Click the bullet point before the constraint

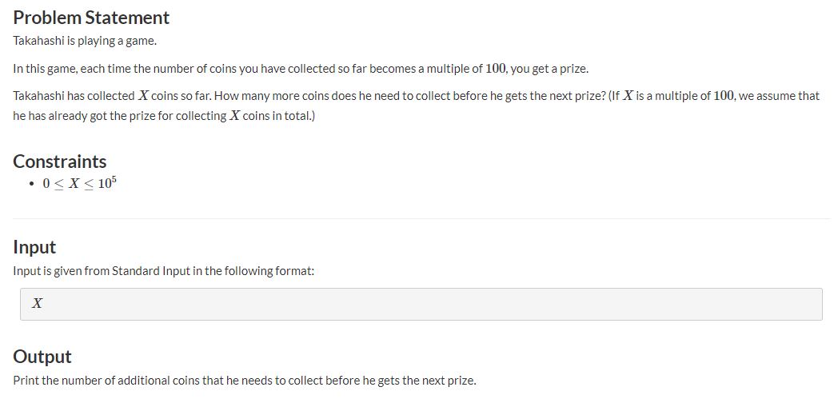(x=33, y=184)
